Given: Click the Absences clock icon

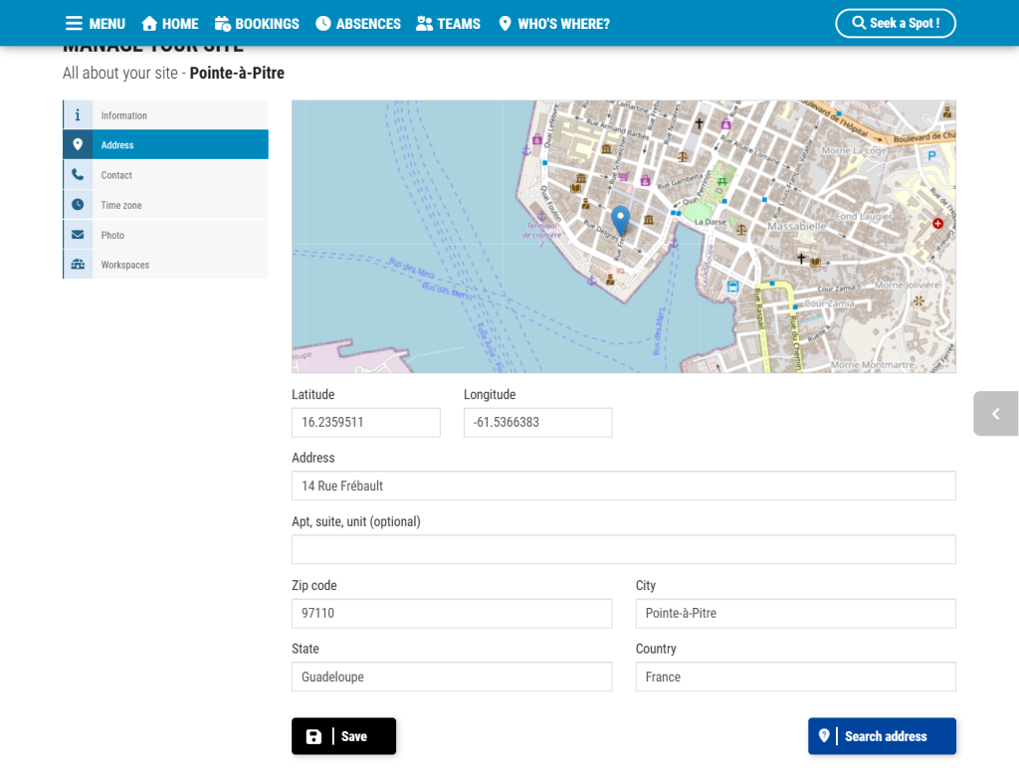Looking at the screenshot, I should point(323,24).
